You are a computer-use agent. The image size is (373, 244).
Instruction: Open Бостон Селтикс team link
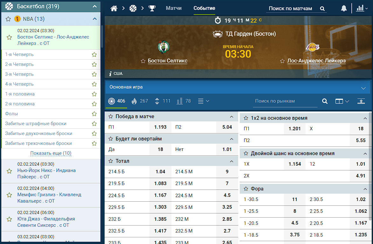[x=168, y=61]
